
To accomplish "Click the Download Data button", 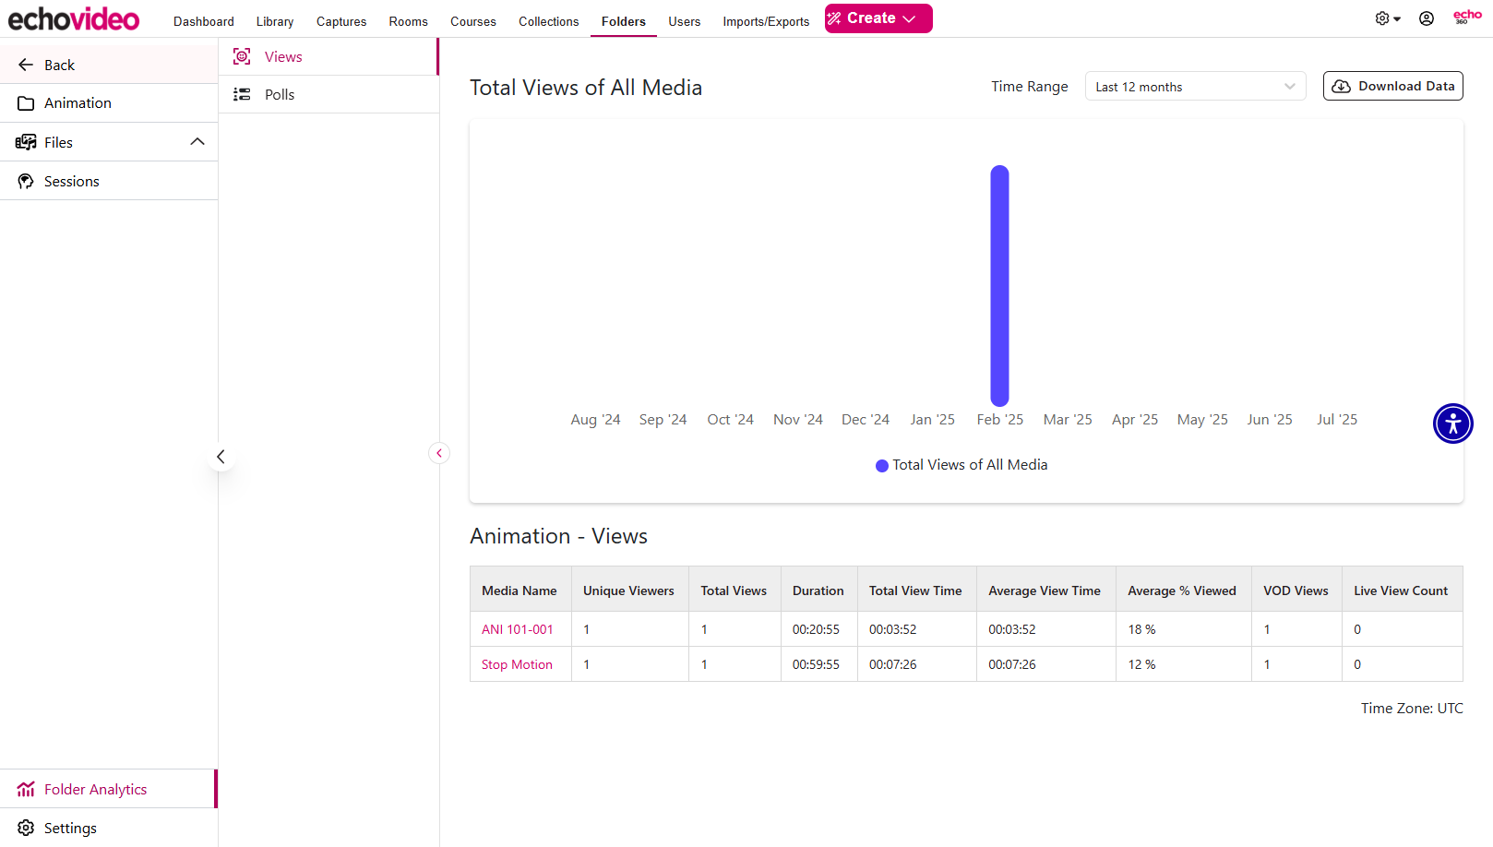I will pyautogui.click(x=1393, y=86).
